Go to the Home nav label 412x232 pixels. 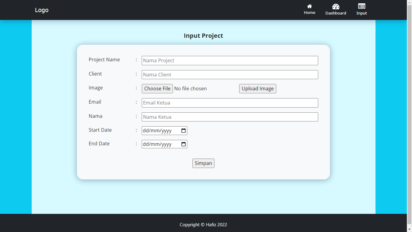[309, 13]
